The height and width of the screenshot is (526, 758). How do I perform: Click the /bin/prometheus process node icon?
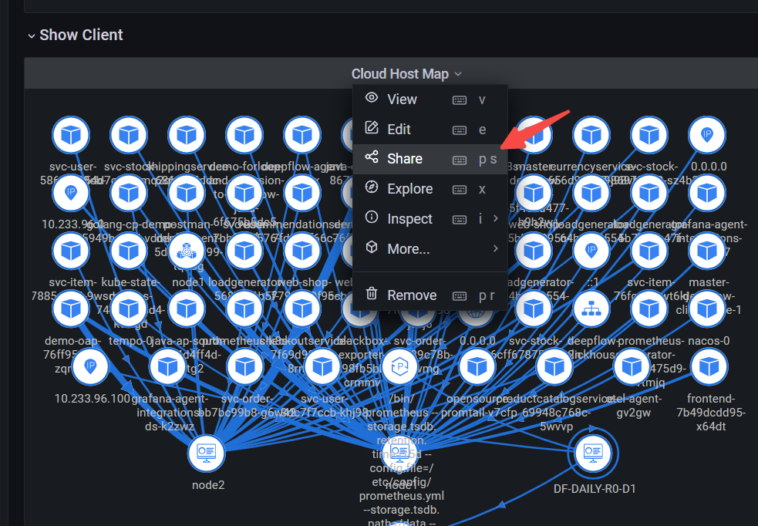click(x=399, y=367)
